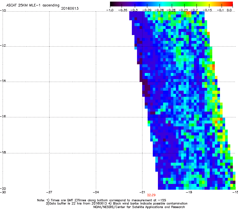Click the bottom-axis longitude label "-18"

189,192
